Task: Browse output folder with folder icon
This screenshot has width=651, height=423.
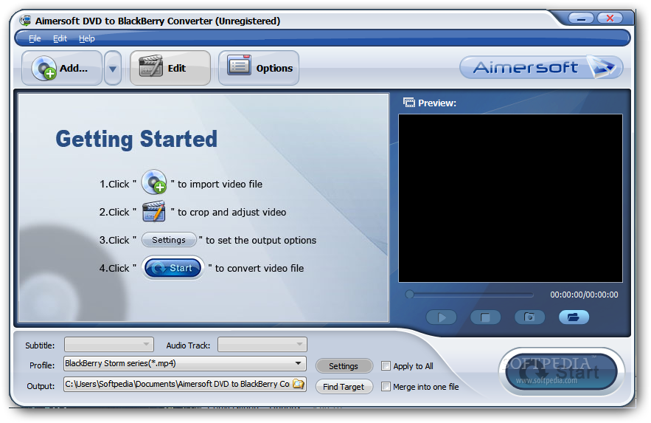Action: 299,384
